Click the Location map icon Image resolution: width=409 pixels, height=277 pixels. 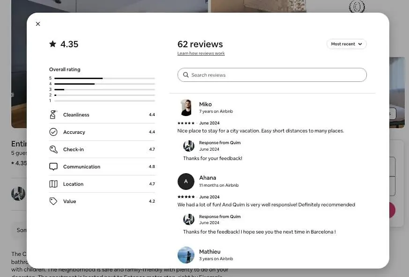coord(53,184)
